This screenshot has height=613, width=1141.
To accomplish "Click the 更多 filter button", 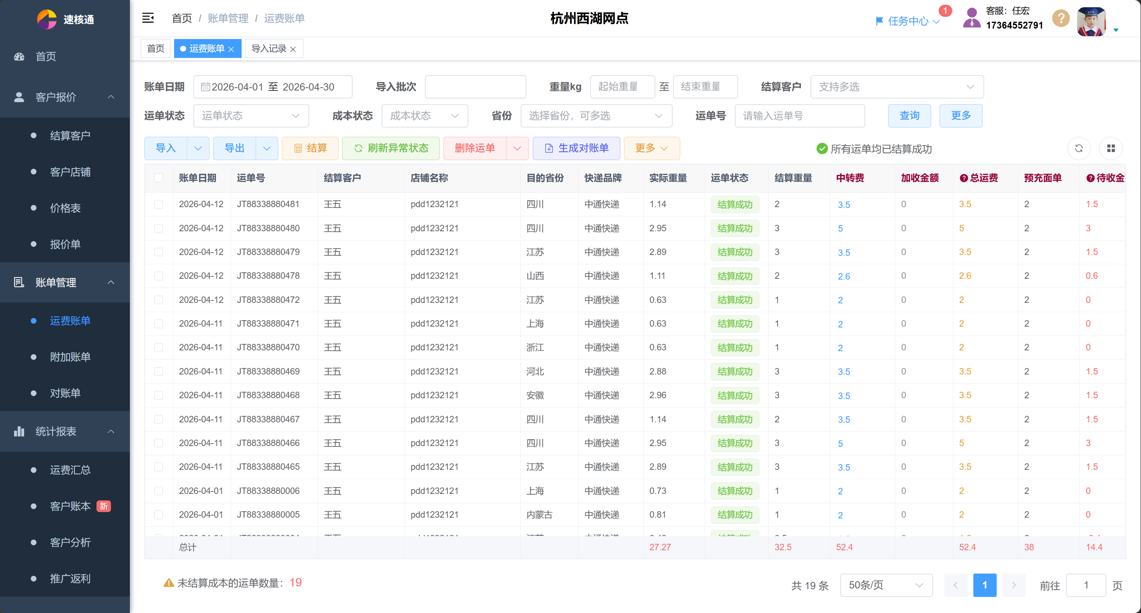I will click(961, 116).
